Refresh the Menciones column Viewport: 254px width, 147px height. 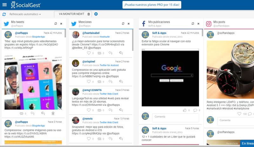123,24
